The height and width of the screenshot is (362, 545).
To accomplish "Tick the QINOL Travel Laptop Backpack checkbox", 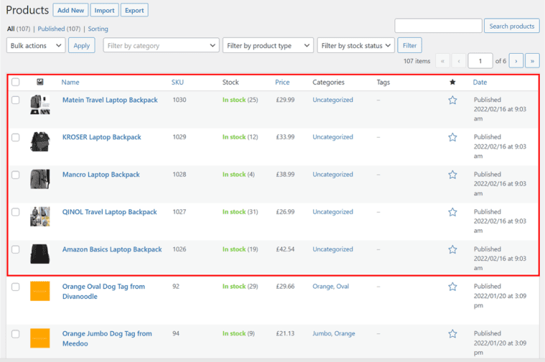I will (x=15, y=212).
